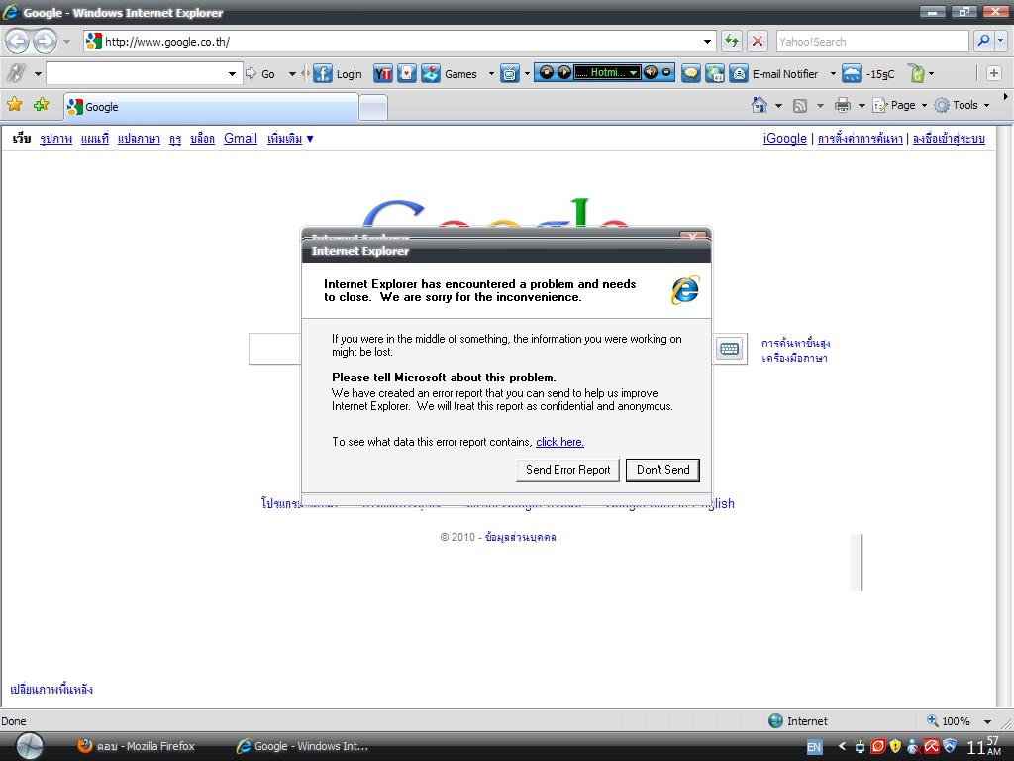Open the radio station Hotmi... dropdown
The height and width of the screenshot is (761, 1014).
634,72
